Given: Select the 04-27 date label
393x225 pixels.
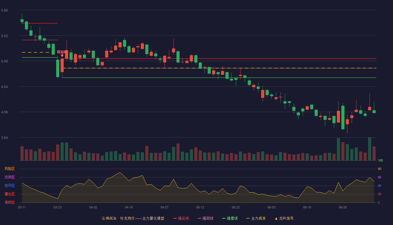Looking at the screenshot, I should coord(164,207).
